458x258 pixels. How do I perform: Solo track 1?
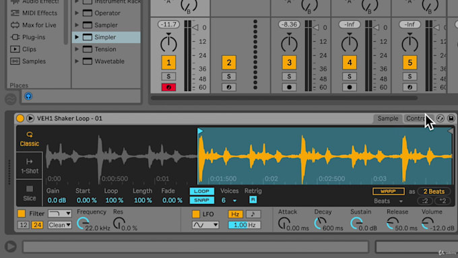pyautogui.click(x=168, y=77)
